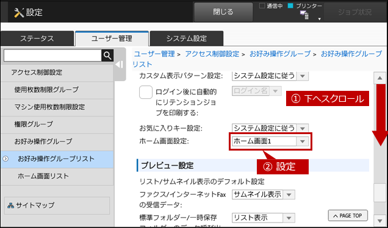388x228 pixels.
Task: Click the scrollbar up arrow
Action: click(x=380, y=78)
